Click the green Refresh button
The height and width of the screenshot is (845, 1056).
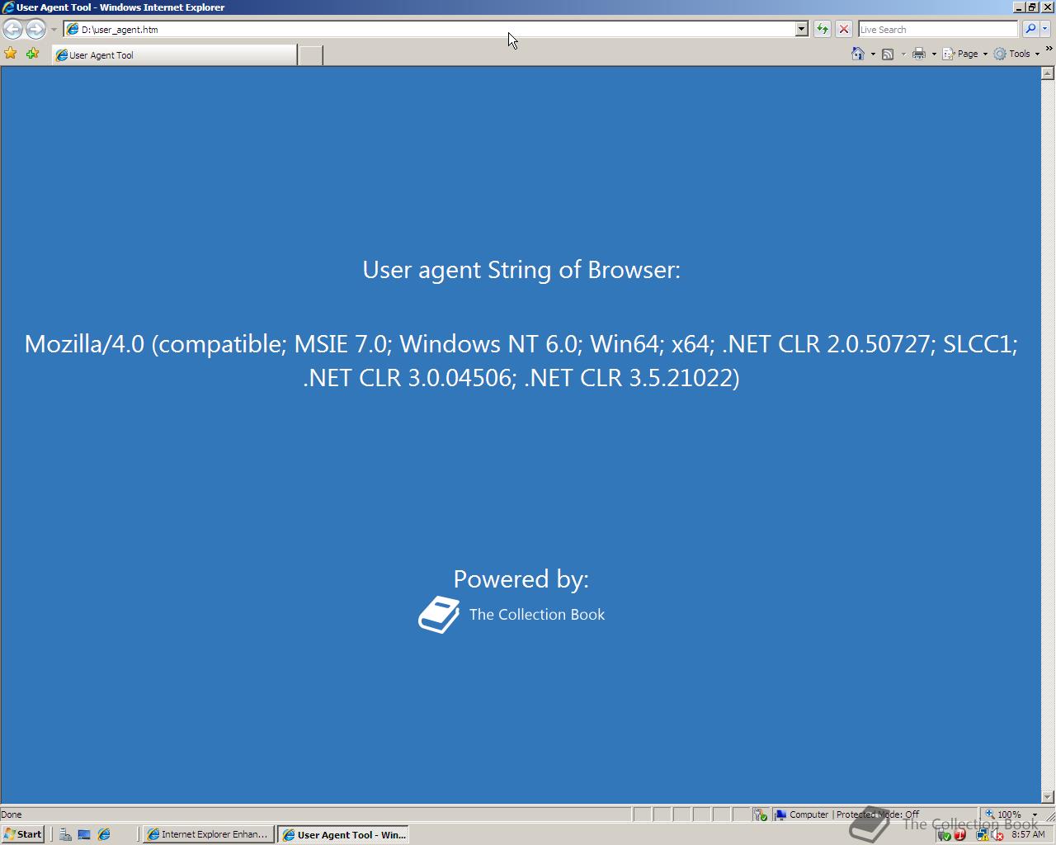point(823,29)
